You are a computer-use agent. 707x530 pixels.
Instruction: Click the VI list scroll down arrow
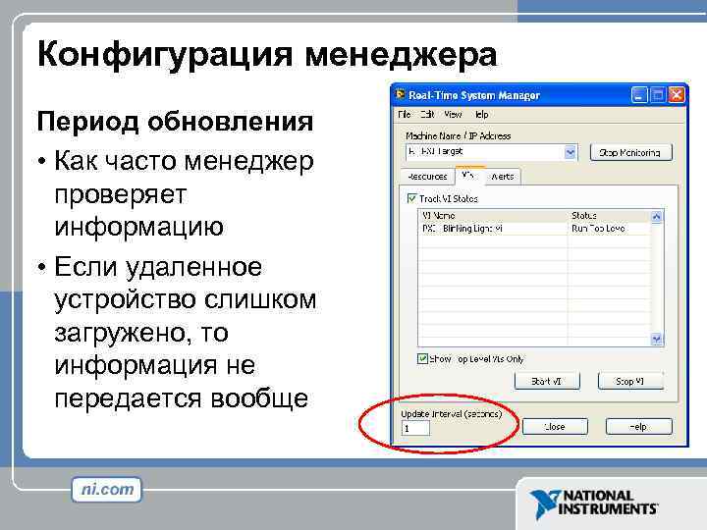(x=657, y=339)
